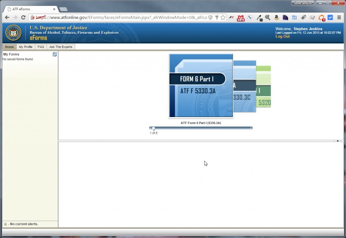This screenshot has height=238, width=346.
Task: Click the eForms title in banner
Action: 39,38
